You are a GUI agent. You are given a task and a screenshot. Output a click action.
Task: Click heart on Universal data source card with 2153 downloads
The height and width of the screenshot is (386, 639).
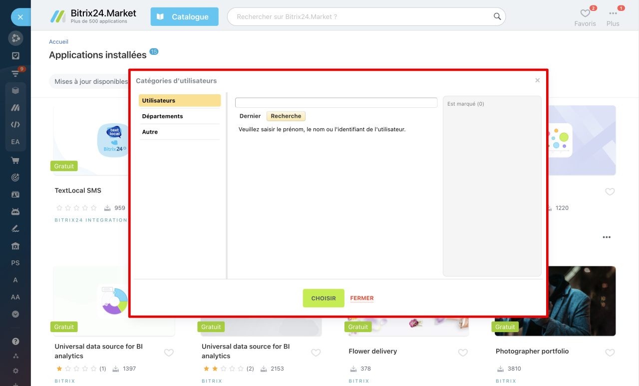[316, 353]
